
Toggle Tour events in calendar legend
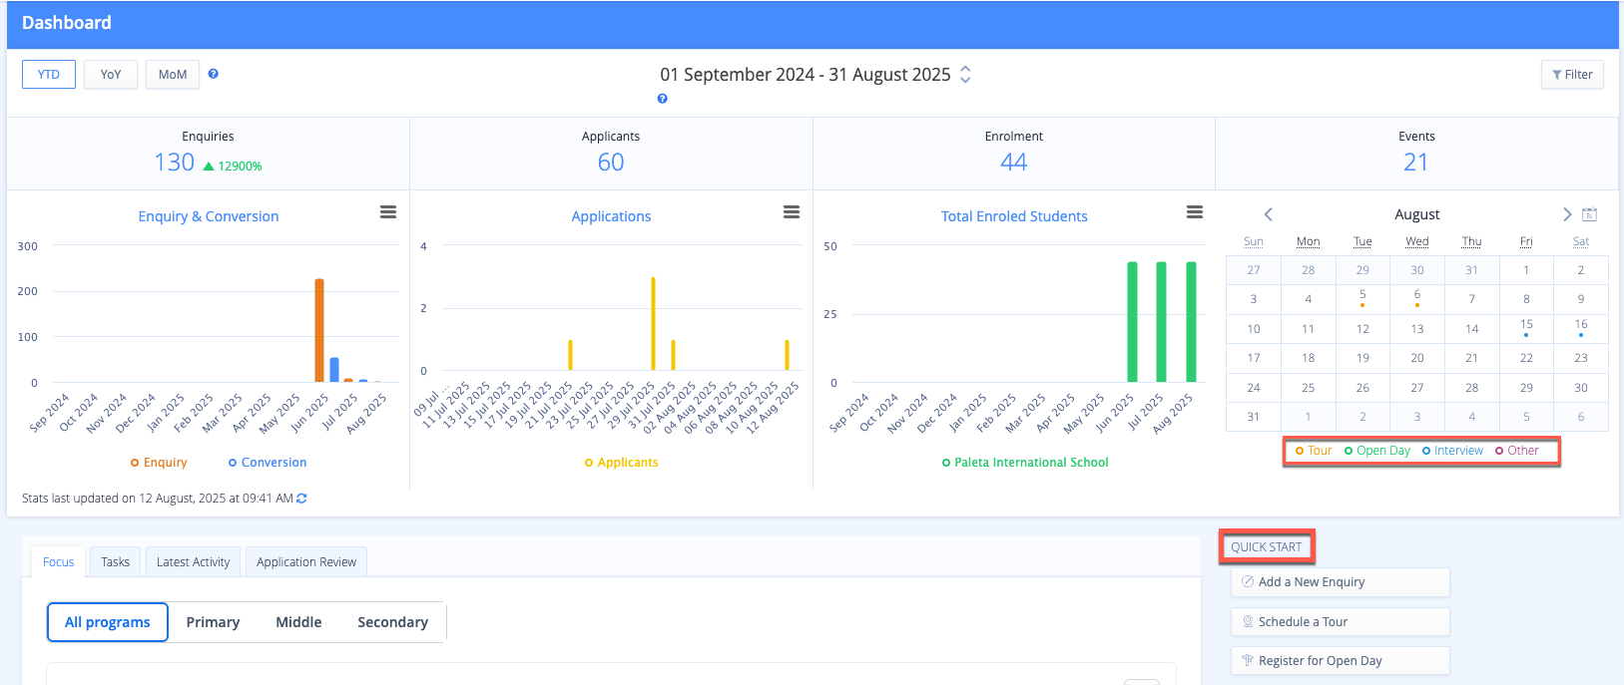(1314, 451)
